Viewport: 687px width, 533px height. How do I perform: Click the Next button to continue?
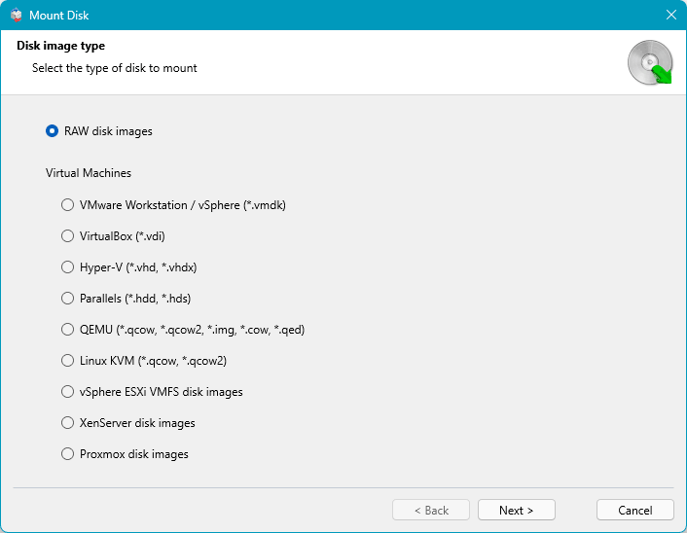(516, 511)
